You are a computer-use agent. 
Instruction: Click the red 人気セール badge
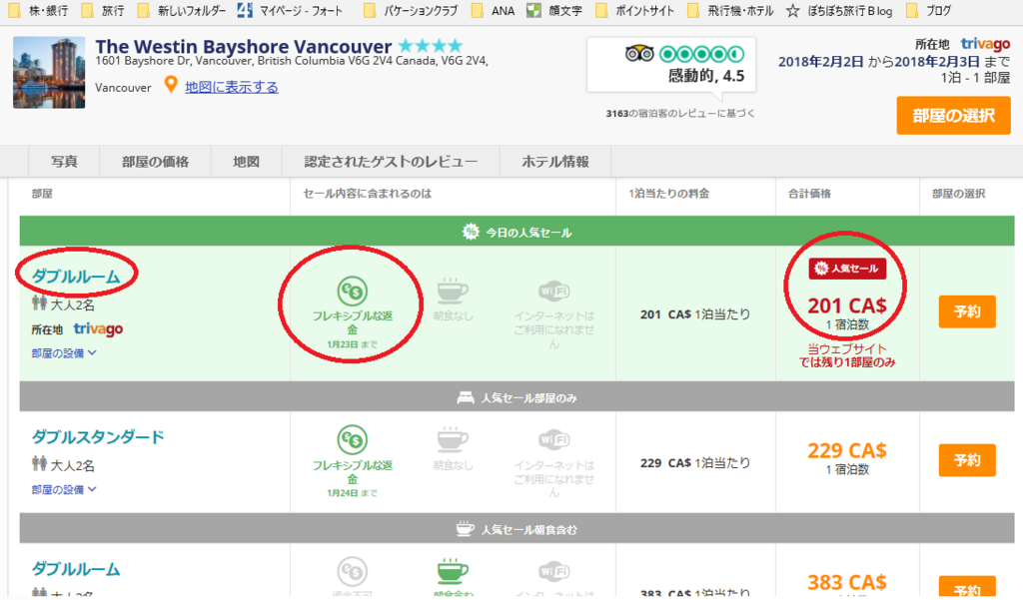[847, 268]
